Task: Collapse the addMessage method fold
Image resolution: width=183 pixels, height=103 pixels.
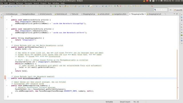Action: (7, 86)
